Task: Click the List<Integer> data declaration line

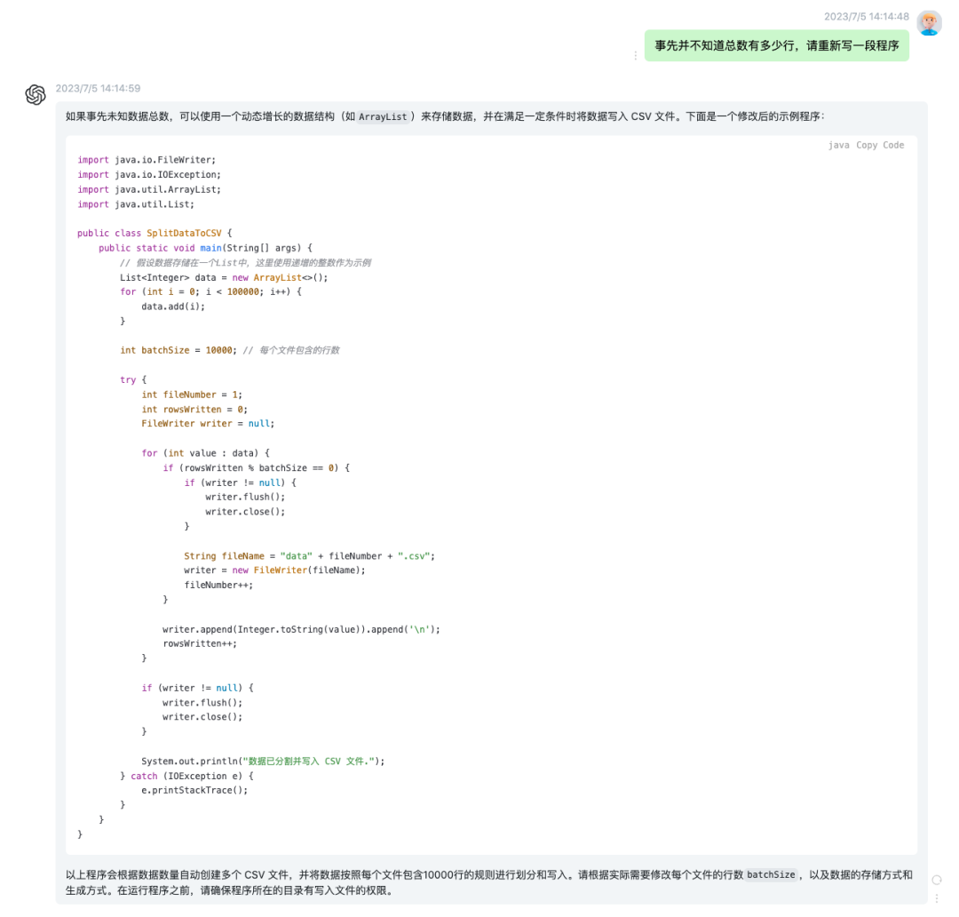Action: click(224, 277)
